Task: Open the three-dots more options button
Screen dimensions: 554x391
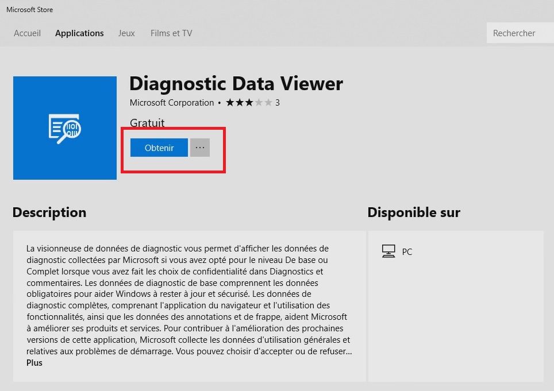Action: click(200, 148)
